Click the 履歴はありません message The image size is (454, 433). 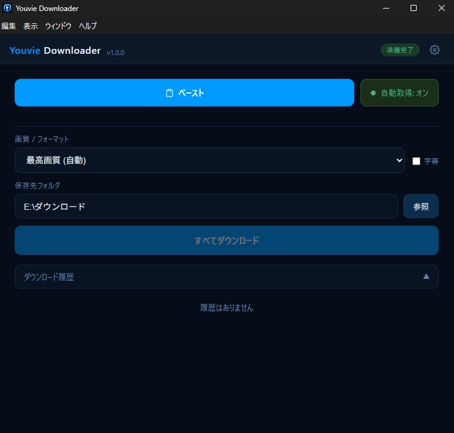point(226,308)
